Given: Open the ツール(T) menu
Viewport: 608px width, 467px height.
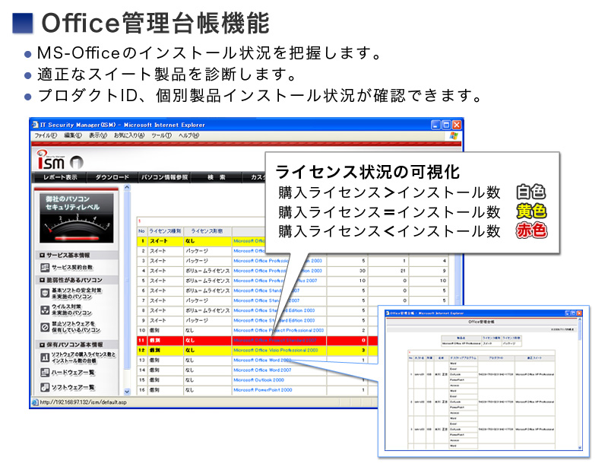Looking at the screenshot, I should point(161,135).
